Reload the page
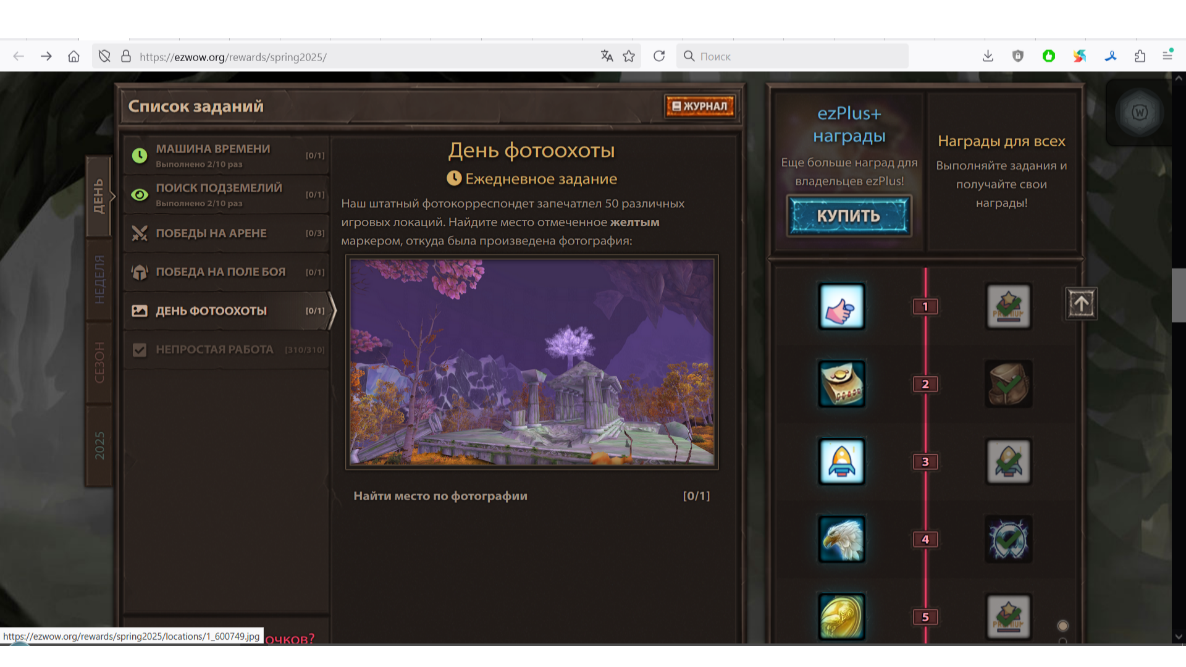 [x=659, y=56]
